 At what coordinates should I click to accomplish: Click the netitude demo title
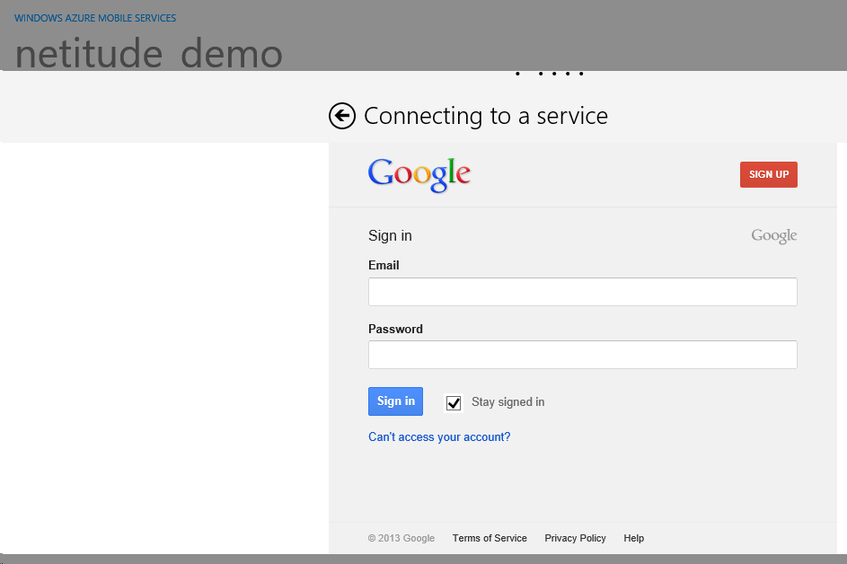tap(148, 54)
